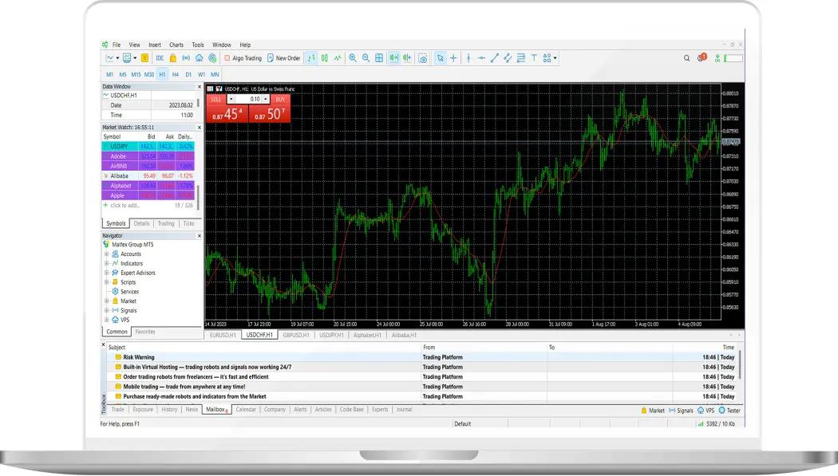Viewport: 838px width, 476px height.
Task: Open the search magnifier in toolbar
Action: pyautogui.click(x=687, y=58)
